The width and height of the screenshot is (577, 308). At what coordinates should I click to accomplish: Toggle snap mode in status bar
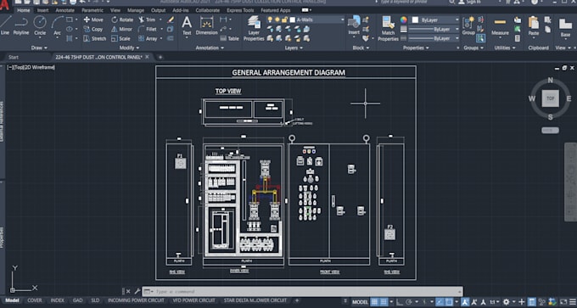384,302
